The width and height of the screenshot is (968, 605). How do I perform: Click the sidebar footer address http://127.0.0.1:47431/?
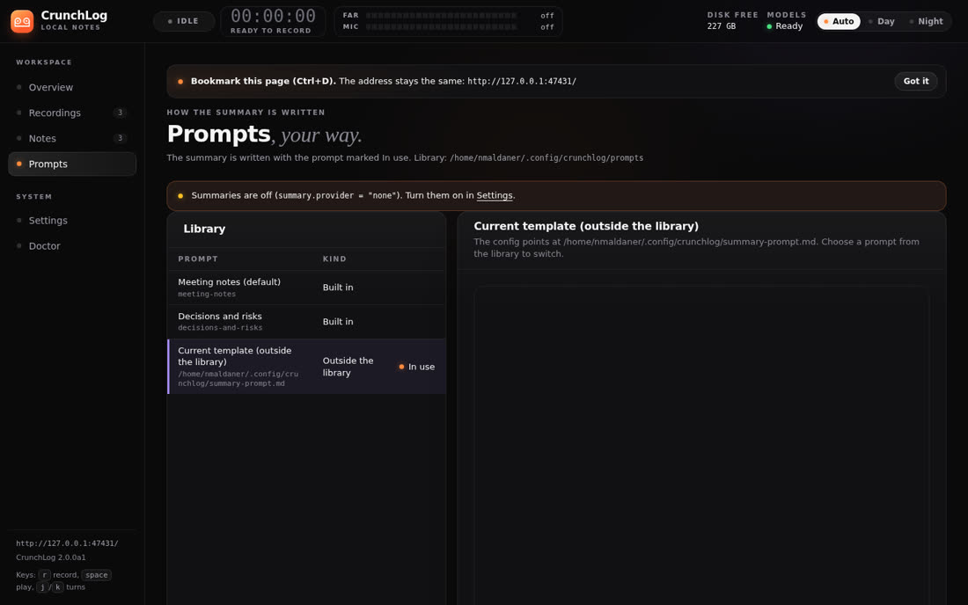tap(67, 544)
